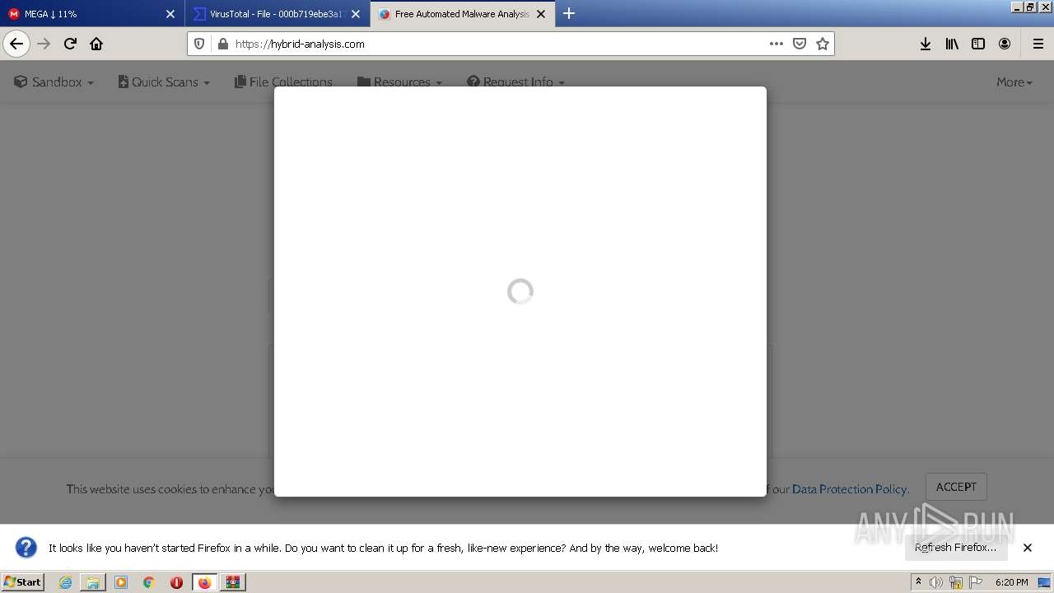The height and width of the screenshot is (593, 1054).
Task: Open Windows Explorer from taskbar
Action: pyautogui.click(x=93, y=582)
